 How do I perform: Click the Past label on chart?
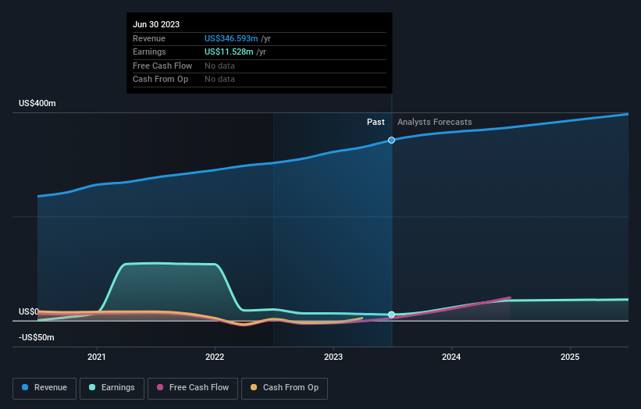click(376, 123)
